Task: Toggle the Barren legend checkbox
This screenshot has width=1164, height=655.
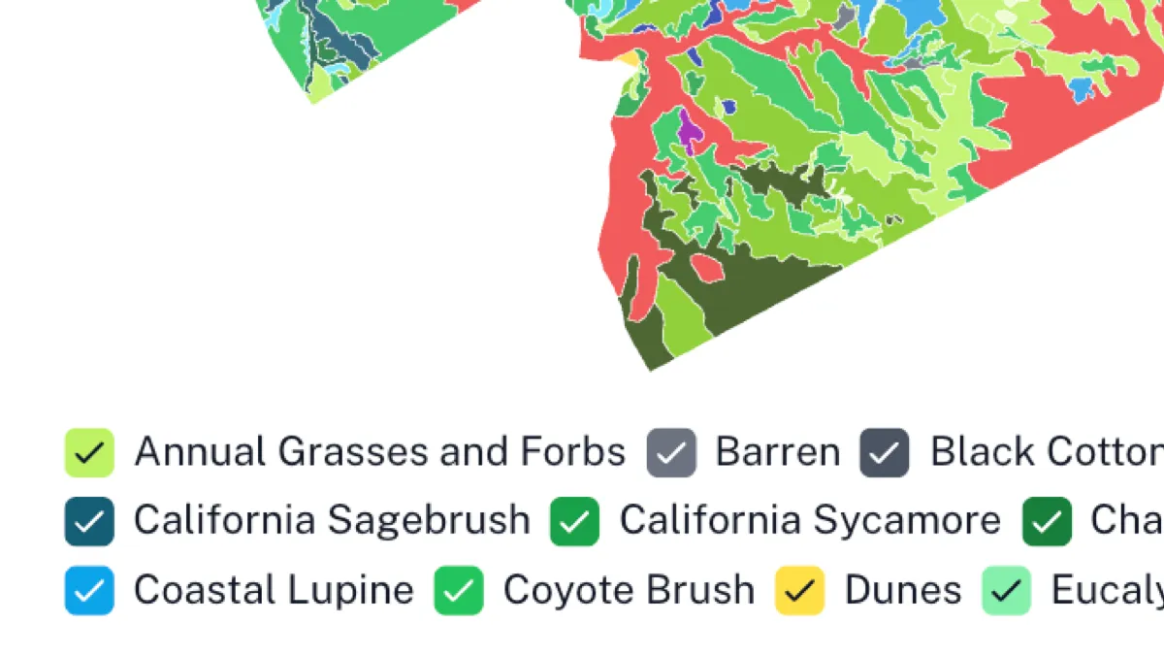Action: point(671,453)
